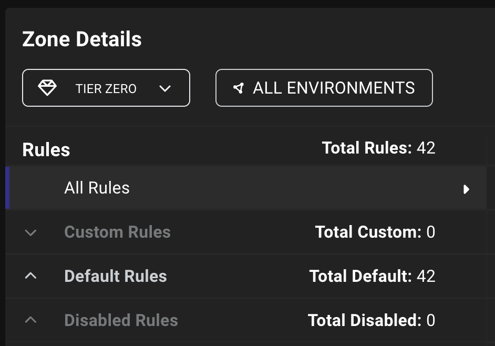This screenshot has width=495, height=346.
Task: Click the paper plane icon beside ALL ENVIRONMENTS
Action: 239,88
